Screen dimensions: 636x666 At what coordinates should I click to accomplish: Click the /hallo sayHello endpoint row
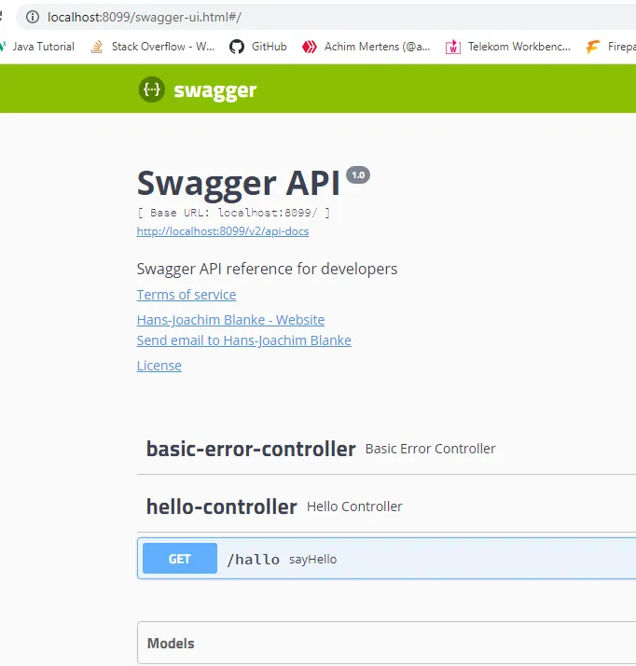386,558
